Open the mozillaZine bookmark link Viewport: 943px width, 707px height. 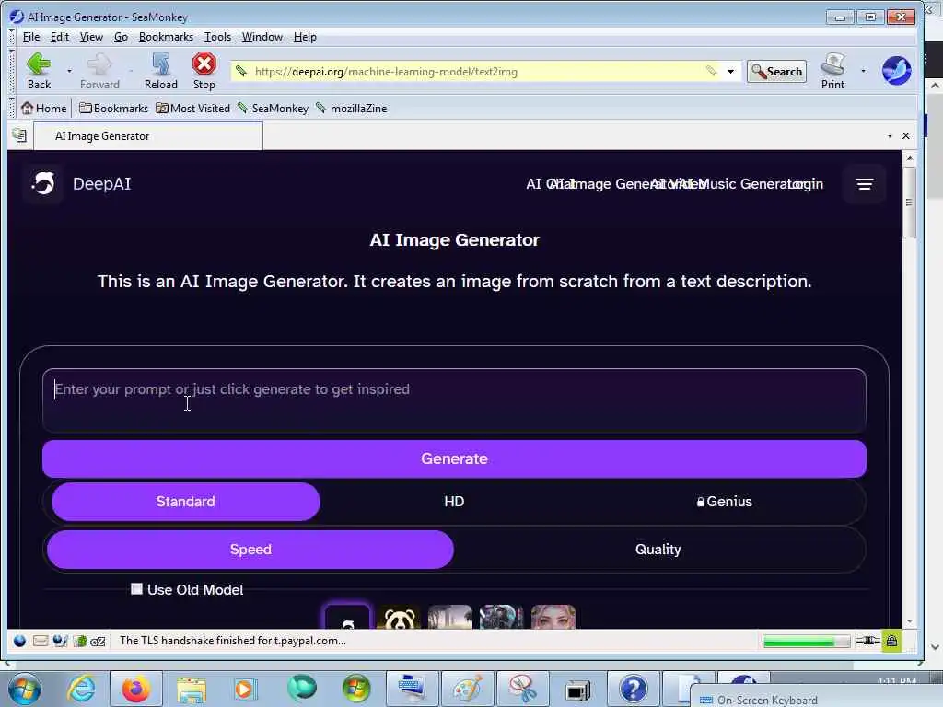[x=351, y=109]
